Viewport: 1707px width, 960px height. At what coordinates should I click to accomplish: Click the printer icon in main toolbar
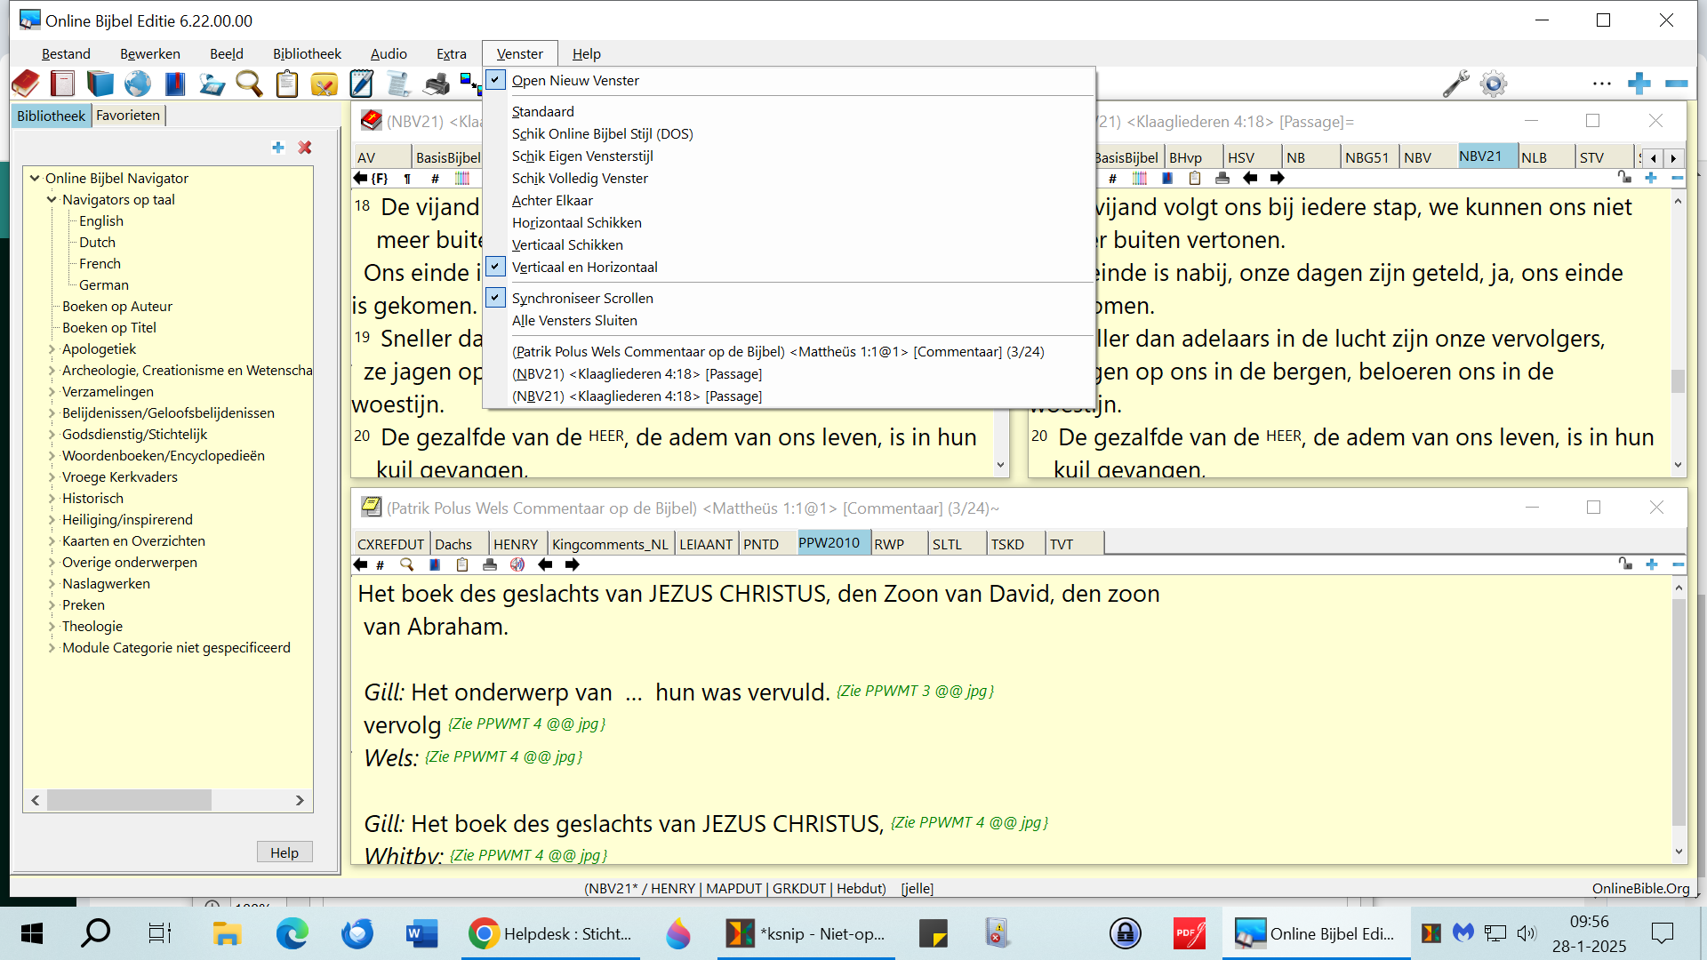437,84
